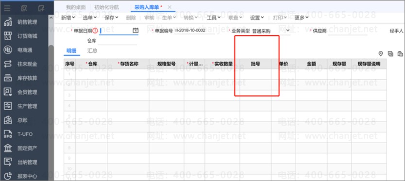Open 订货商城 store icon
Screen dimensions: 405x181
click(x=8, y=36)
